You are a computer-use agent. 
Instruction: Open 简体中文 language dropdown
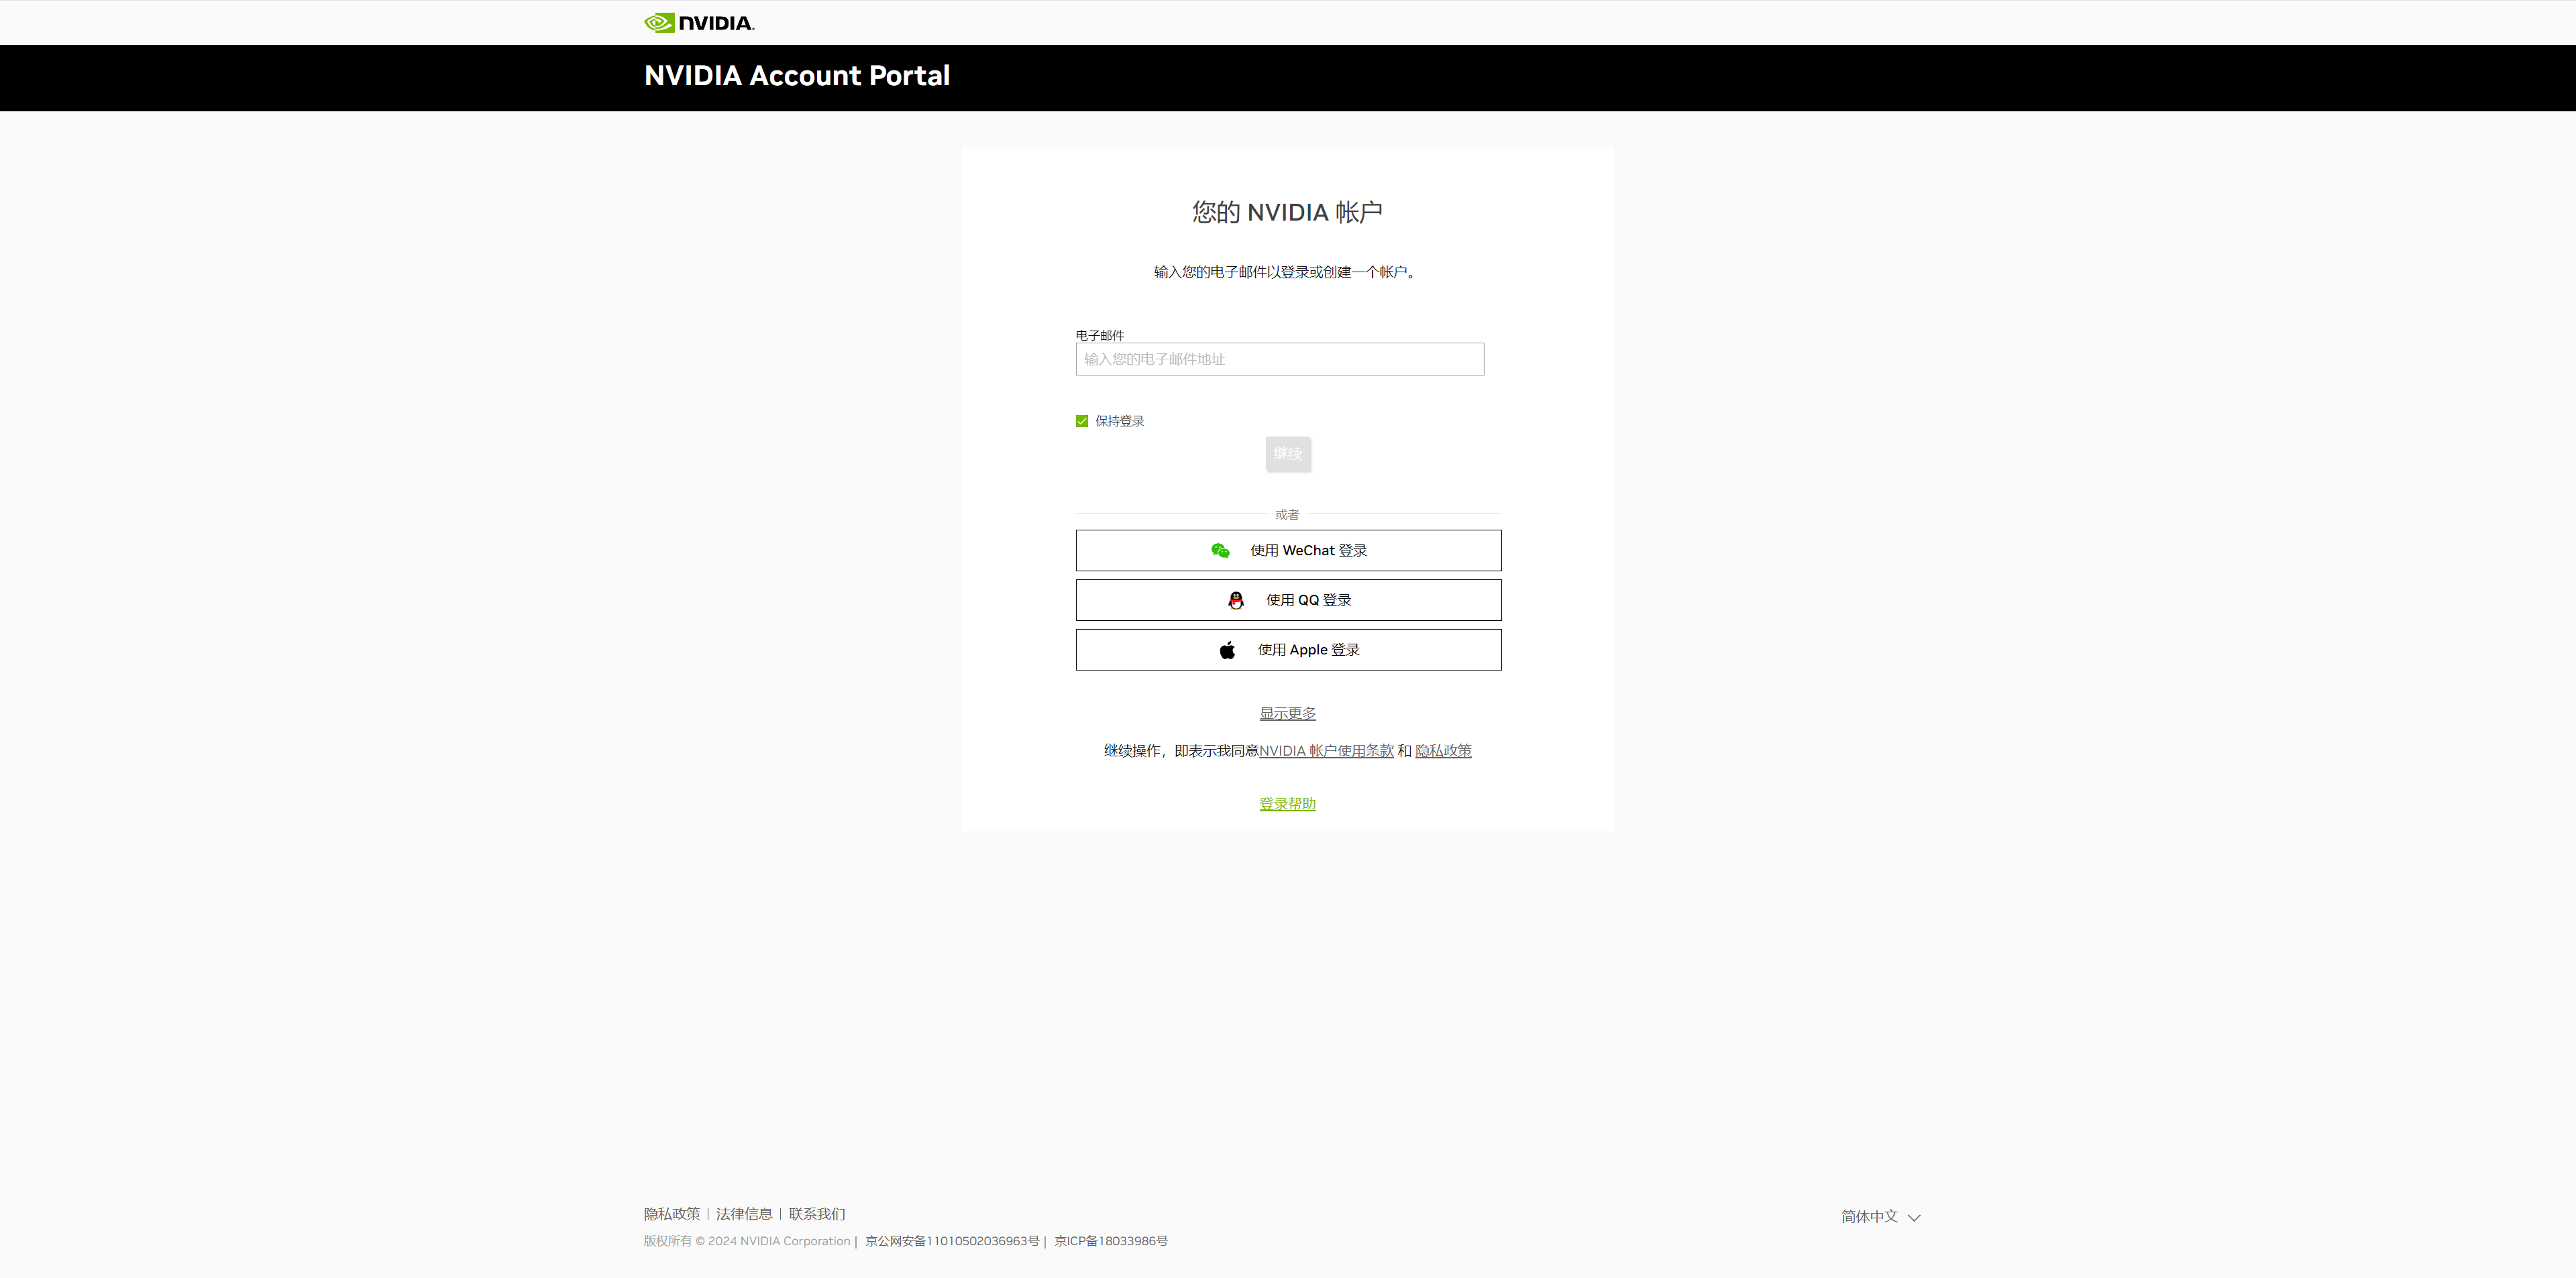click(1880, 1216)
